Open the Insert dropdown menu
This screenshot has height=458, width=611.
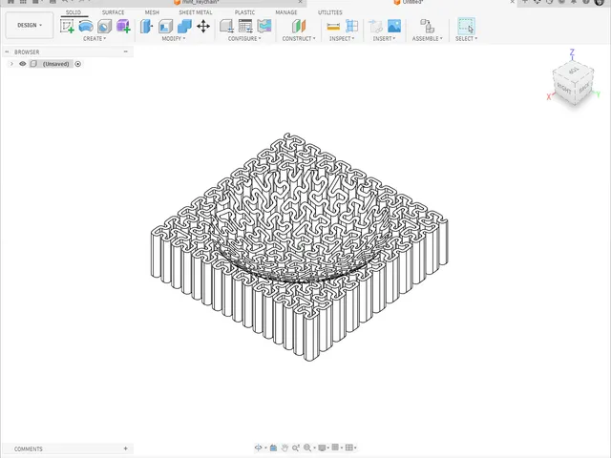click(384, 38)
